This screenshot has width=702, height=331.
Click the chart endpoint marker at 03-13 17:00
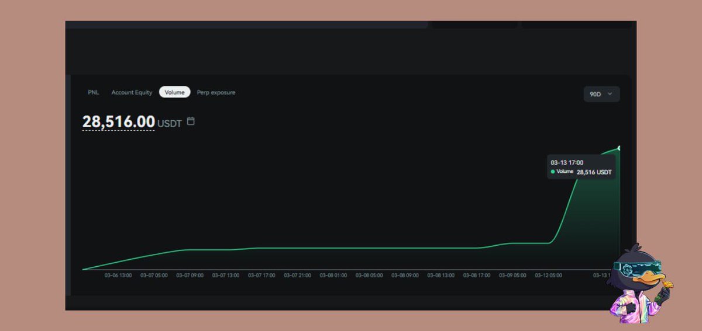618,148
